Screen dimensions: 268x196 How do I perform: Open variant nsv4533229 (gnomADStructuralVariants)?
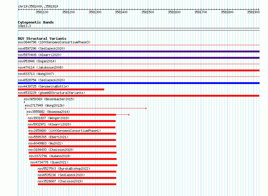[51, 93]
